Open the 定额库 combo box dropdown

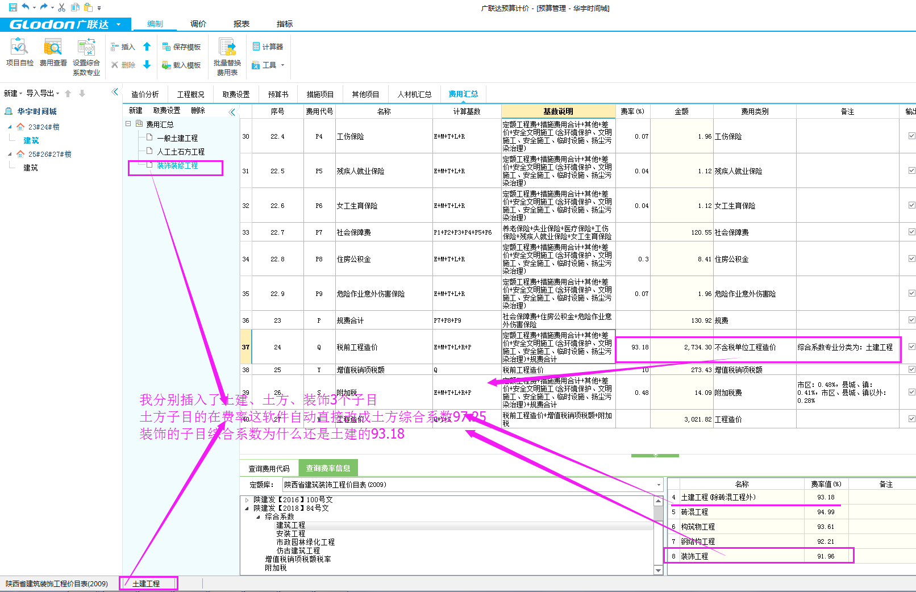point(659,485)
